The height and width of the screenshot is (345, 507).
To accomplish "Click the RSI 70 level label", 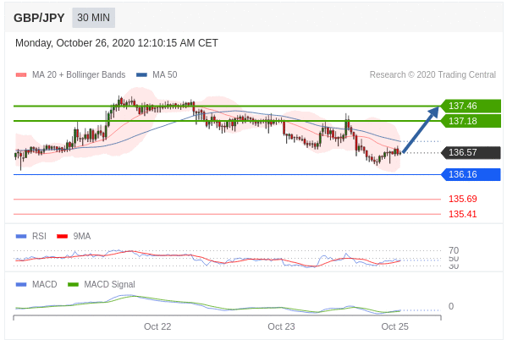I will coord(454,250).
